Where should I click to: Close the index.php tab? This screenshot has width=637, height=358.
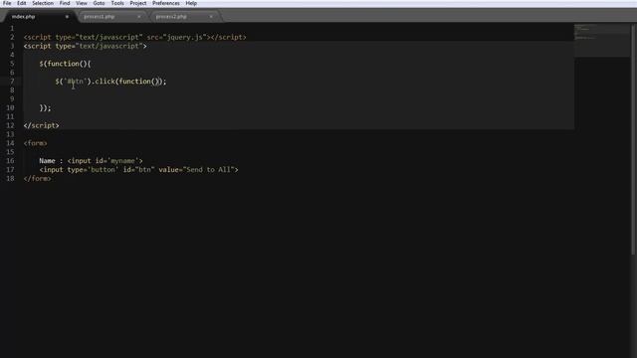(x=67, y=17)
